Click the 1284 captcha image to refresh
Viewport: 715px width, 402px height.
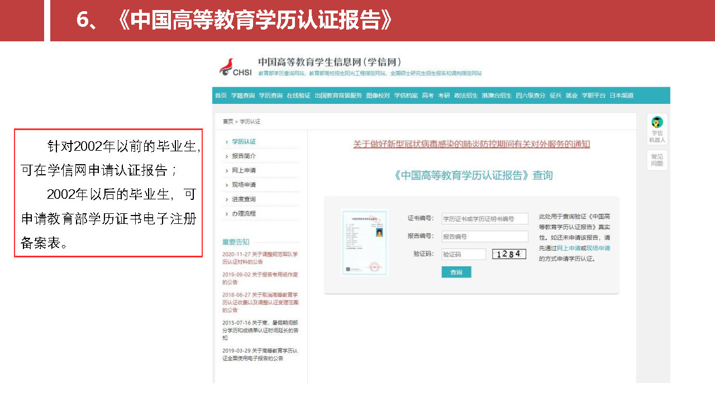click(509, 254)
